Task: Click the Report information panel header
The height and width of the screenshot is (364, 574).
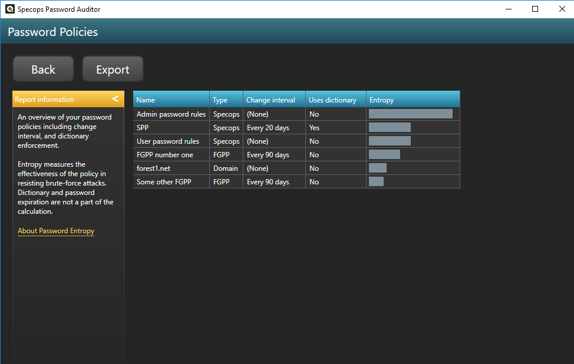Action: (68, 99)
